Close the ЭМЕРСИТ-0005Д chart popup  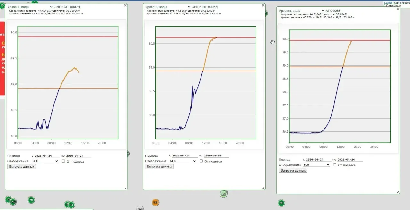point(263,5)
